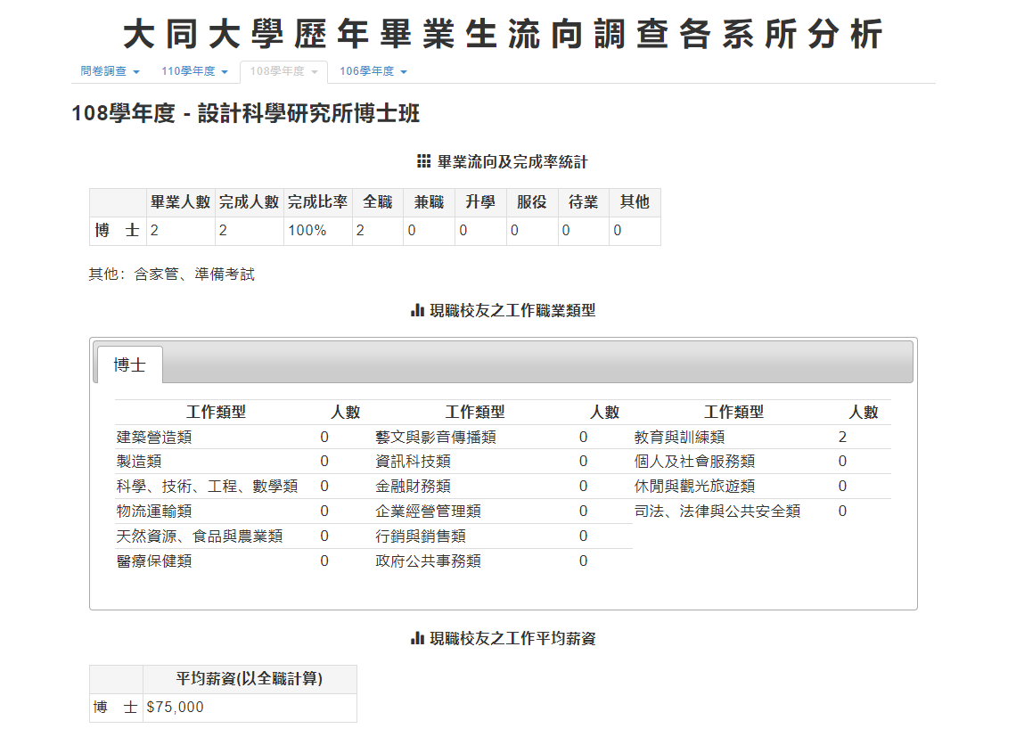Click note 其他：含家管、準備考試
Viewport: 1016px width, 745px height.
tap(172, 274)
